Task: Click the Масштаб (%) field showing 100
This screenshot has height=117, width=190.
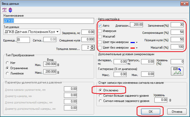Action: click(177, 47)
